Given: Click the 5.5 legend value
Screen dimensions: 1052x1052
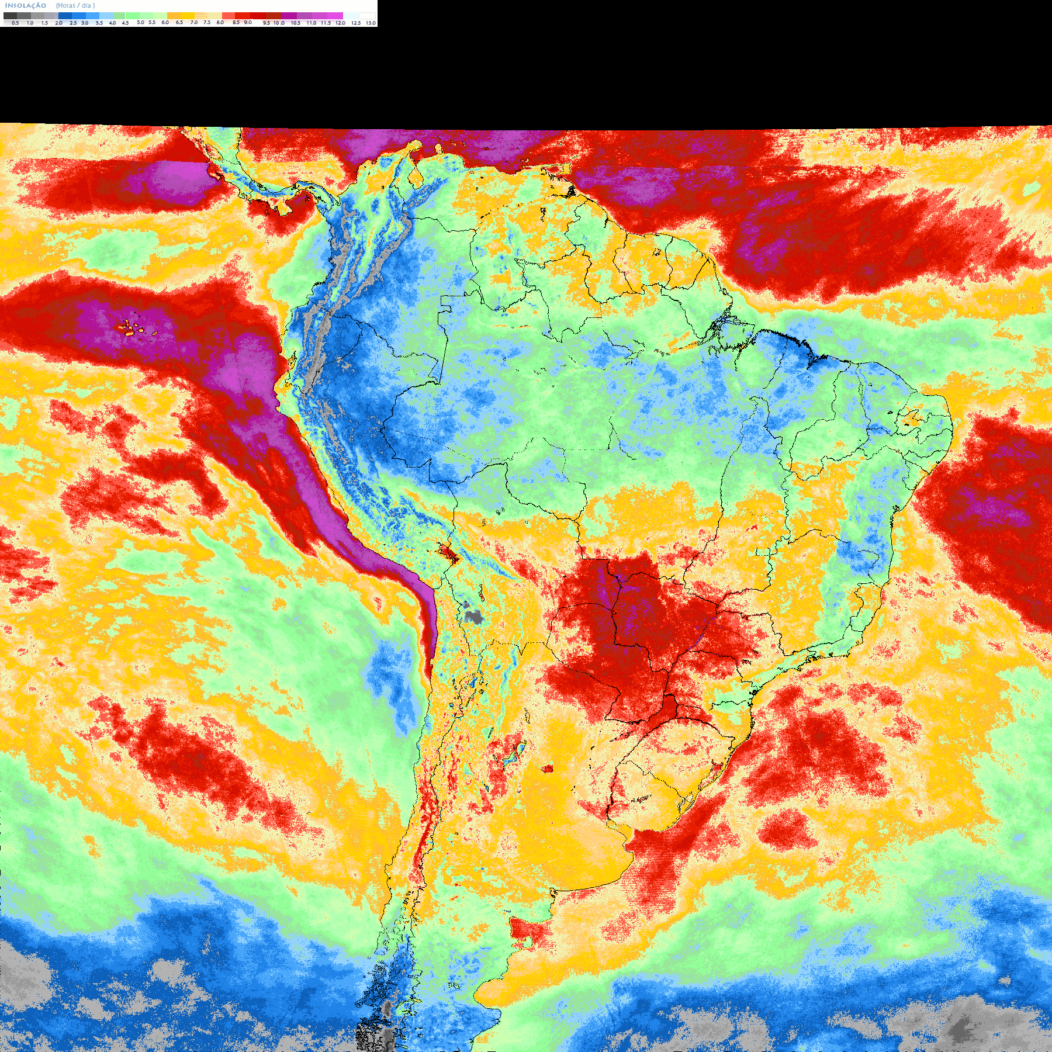Looking at the screenshot, I should [152, 22].
